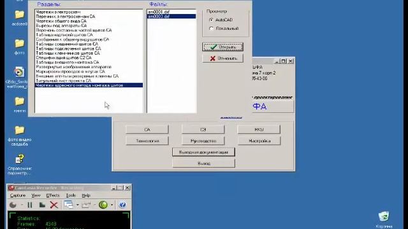The image size is (408, 229).
Task: Select 'Развернутые изображения аппаратов' row
Action: tap(89, 67)
